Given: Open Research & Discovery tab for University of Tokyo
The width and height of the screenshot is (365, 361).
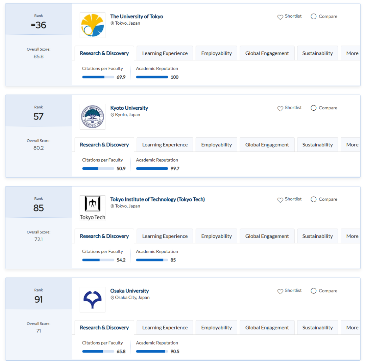Looking at the screenshot, I should [x=104, y=53].
